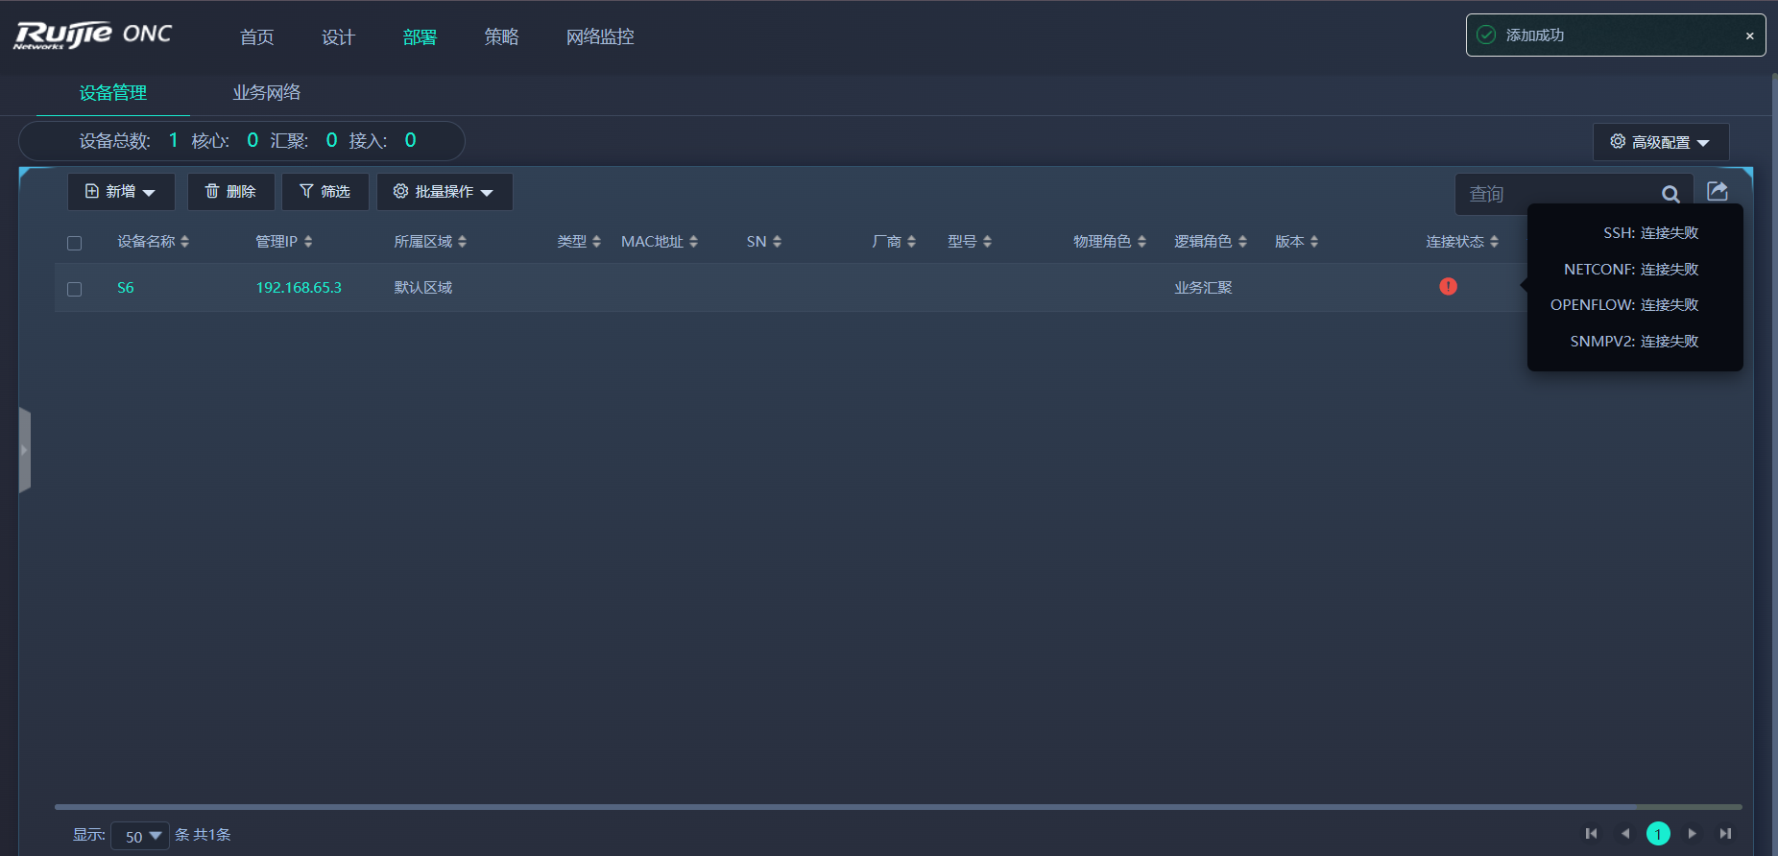Click the success checkmark icon in notification
This screenshot has height=856, width=1778.
[x=1486, y=35]
